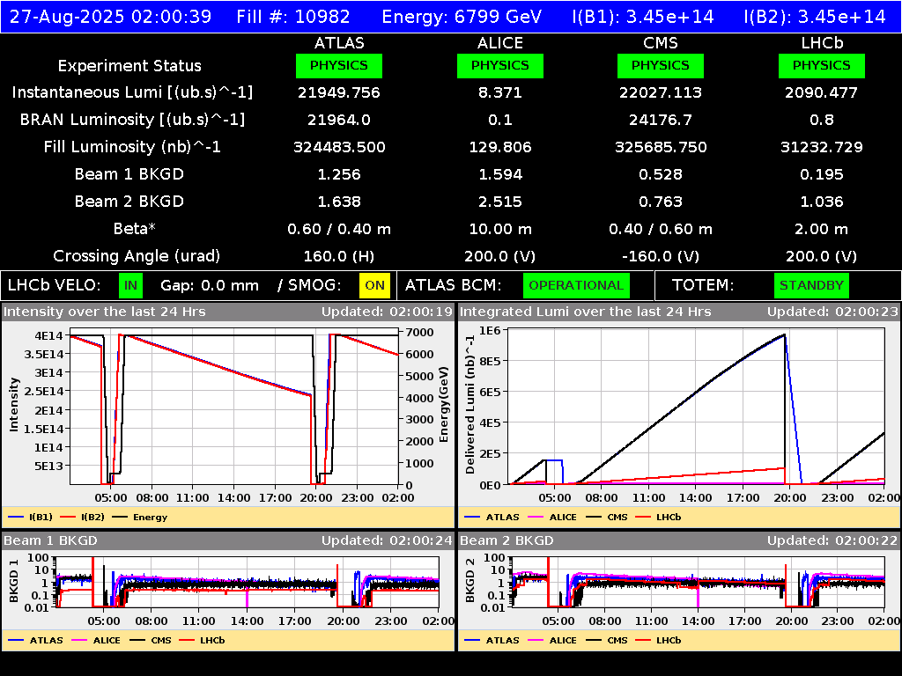The width and height of the screenshot is (902, 676).
Task: Click LHCb legend entry in Integrated Lumi chart
Action: [x=659, y=517]
